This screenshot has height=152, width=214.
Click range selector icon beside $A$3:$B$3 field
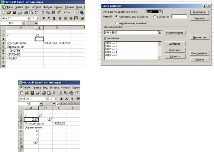point(159,32)
